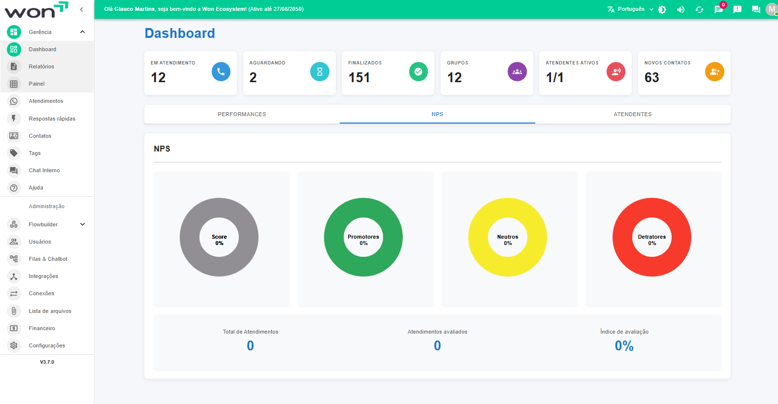Screen dimensions: 778x404
Task: Open messages icon with badge 9
Action: [718, 9]
